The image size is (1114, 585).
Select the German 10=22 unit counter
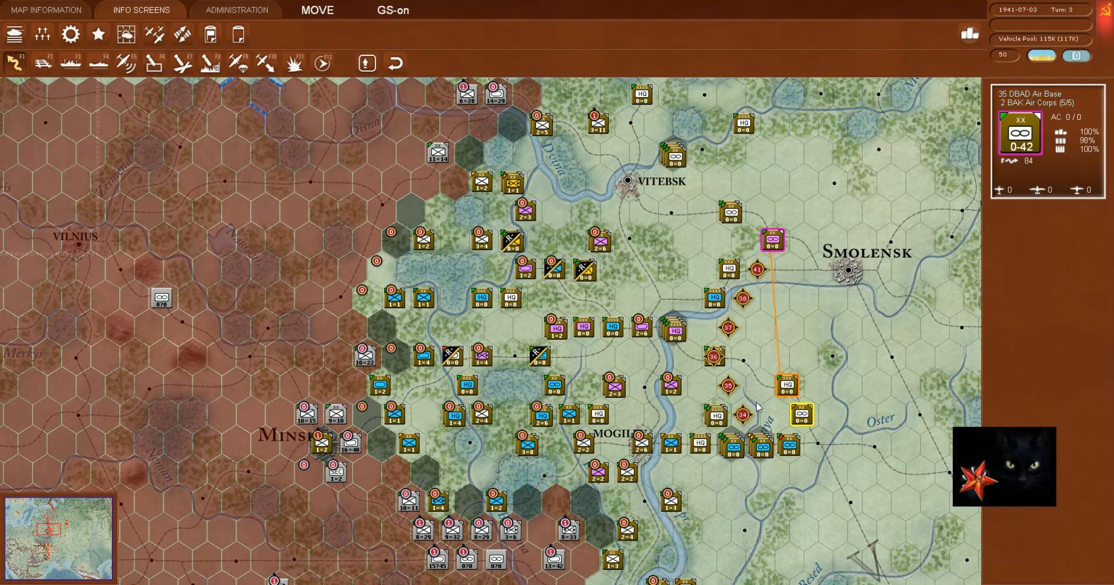coord(365,357)
